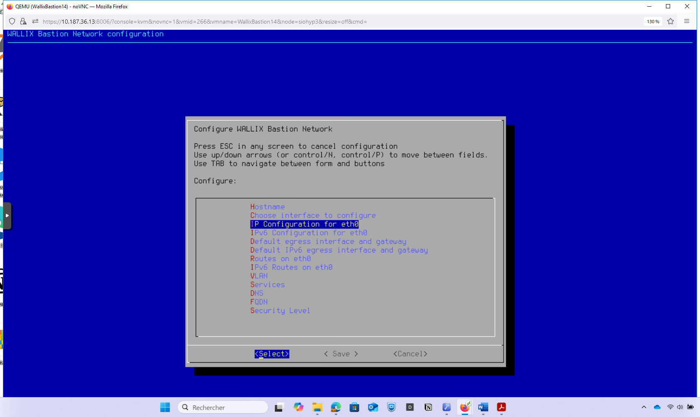
Task: Select IPv6 Configuration for eth0
Action: click(308, 233)
